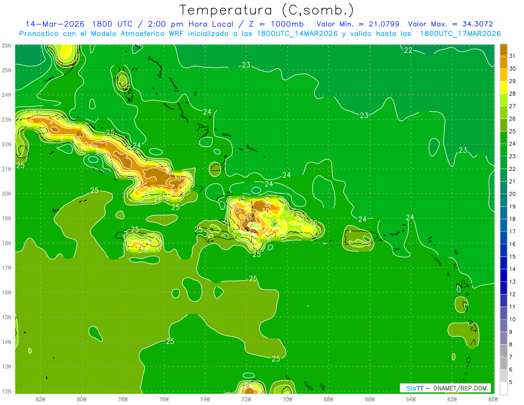Click the "1800UTC_17MAR2026" valid-until time

coord(460,34)
